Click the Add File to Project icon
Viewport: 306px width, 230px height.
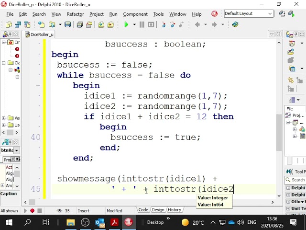pyautogui.click(x=101, y=24)
